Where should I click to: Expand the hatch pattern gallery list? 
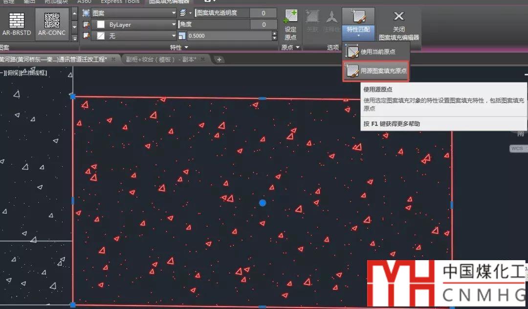(75, 38)
